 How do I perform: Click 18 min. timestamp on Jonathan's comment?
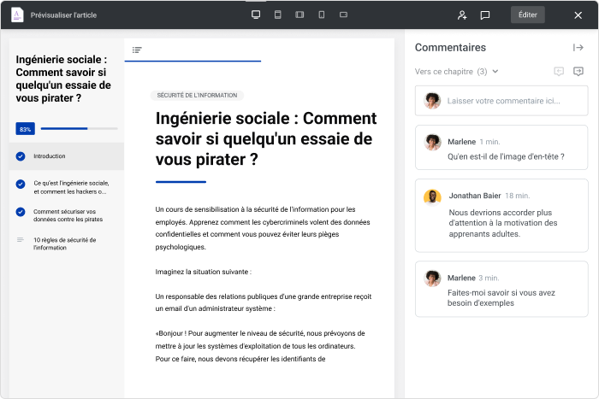(517, 196)
